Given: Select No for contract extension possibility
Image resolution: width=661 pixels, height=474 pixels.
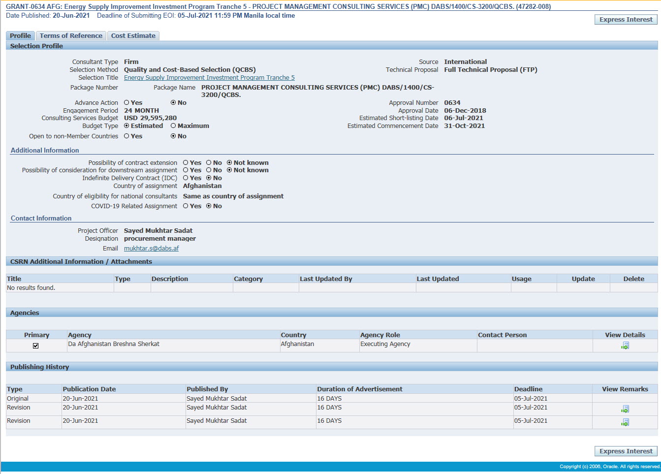Looking at the screenshot, I should coord(209,163).
